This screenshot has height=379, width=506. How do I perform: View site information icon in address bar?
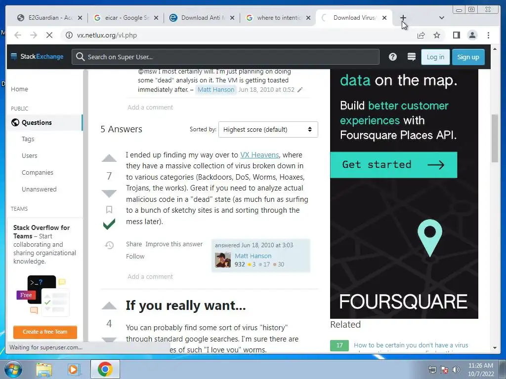coord(69,35)
